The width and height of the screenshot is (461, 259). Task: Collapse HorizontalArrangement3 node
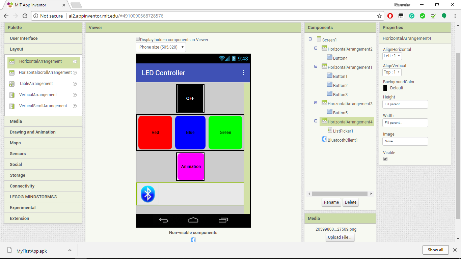click(316, 103)
